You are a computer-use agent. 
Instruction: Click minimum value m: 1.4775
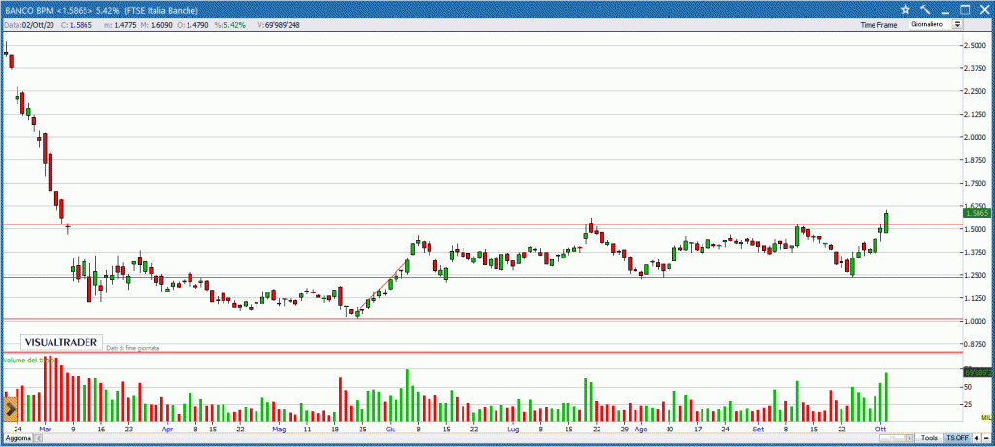[118, 25]
